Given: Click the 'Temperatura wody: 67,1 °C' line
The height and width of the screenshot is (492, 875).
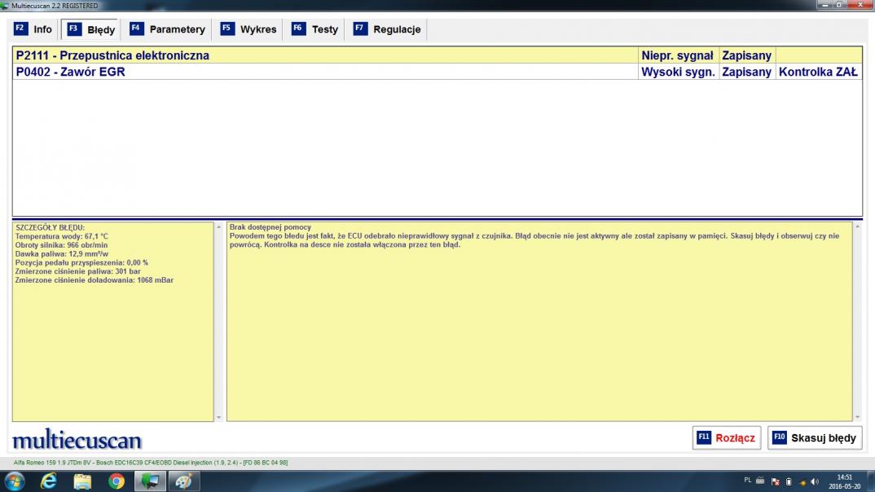Looking at the screenshot, I should coord(62,236).
